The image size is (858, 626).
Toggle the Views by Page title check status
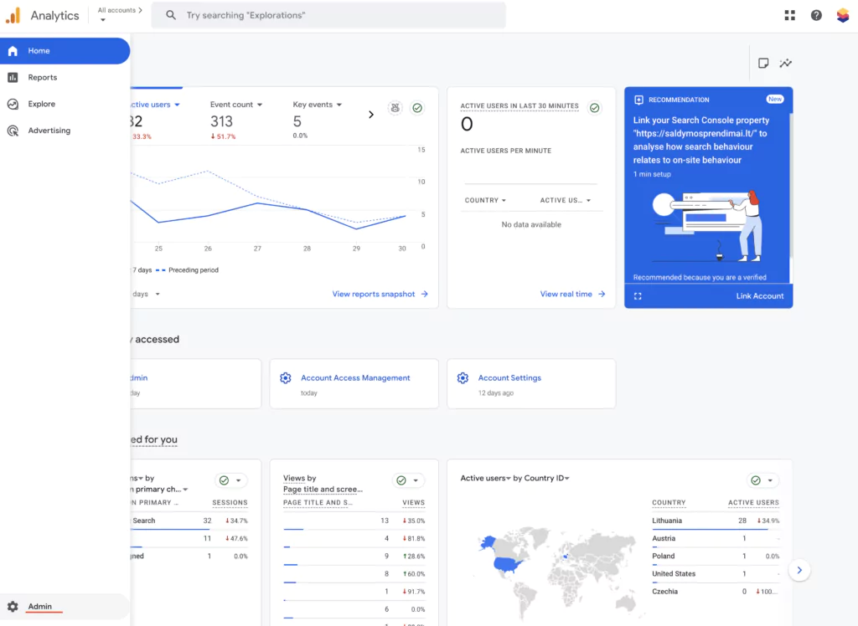(x=401, y=480)
